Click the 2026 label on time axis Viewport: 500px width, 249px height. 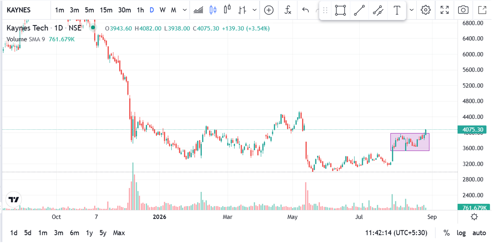click(x=159, y=217)
